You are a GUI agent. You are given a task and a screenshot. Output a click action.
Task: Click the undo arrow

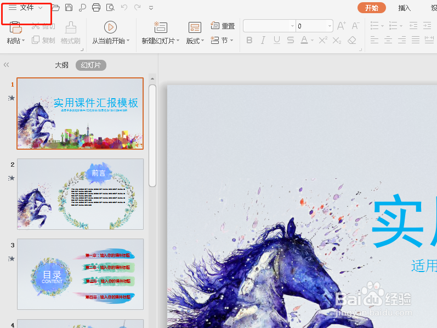pos(124,8)
